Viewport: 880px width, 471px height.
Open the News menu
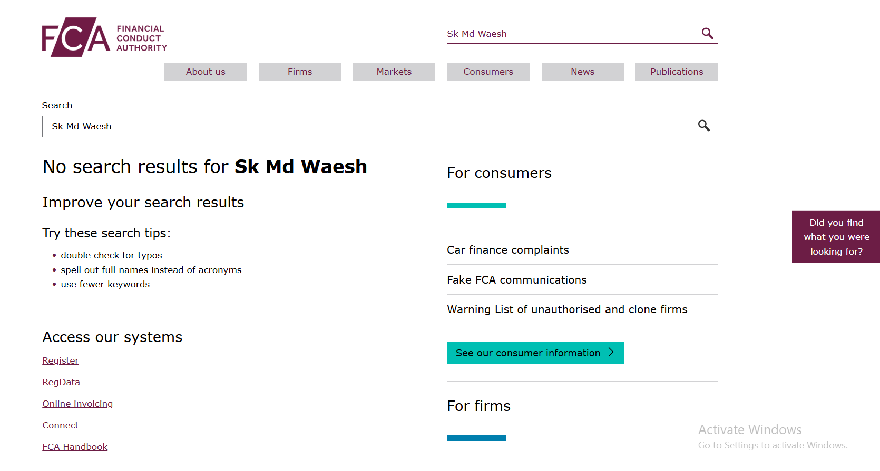[x=582, y=72]
